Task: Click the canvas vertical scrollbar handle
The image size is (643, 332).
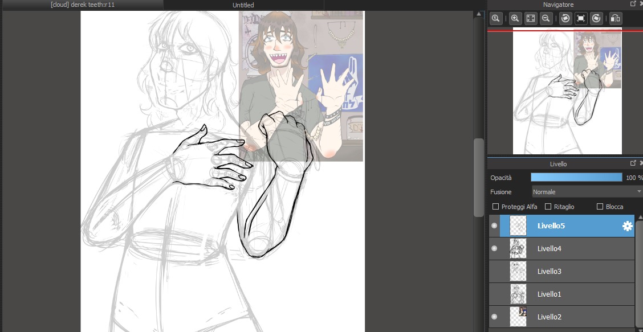Action: coord(479,178)
